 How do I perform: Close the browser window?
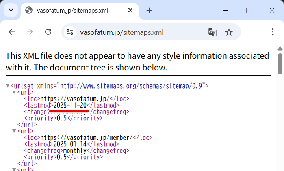click(x=272, y=10)
